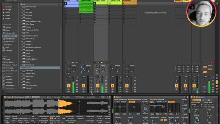Launch first clip in the Operator track

(x=124, y=3)
